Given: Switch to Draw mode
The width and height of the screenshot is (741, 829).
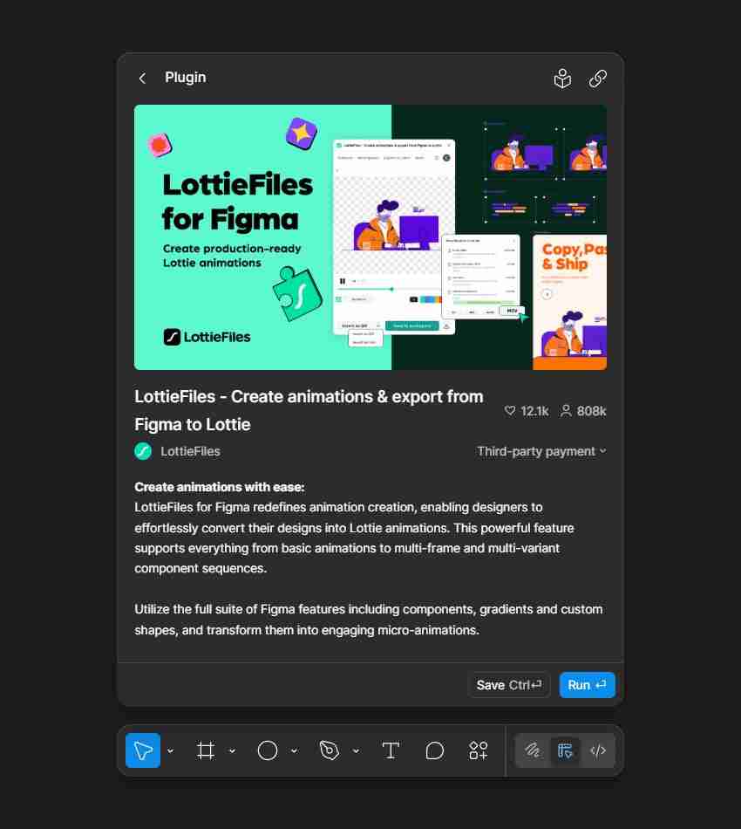Looking at the screenshot, I should pos(533,750).
